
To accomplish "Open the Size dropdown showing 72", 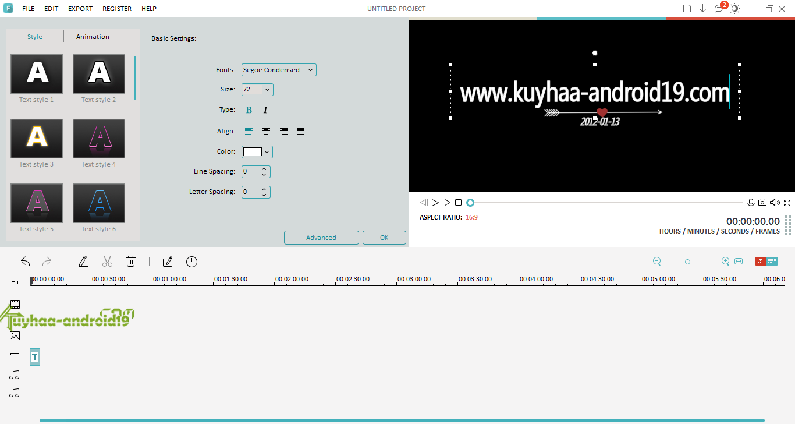I will pyautogui.click(x=257, y=90).
